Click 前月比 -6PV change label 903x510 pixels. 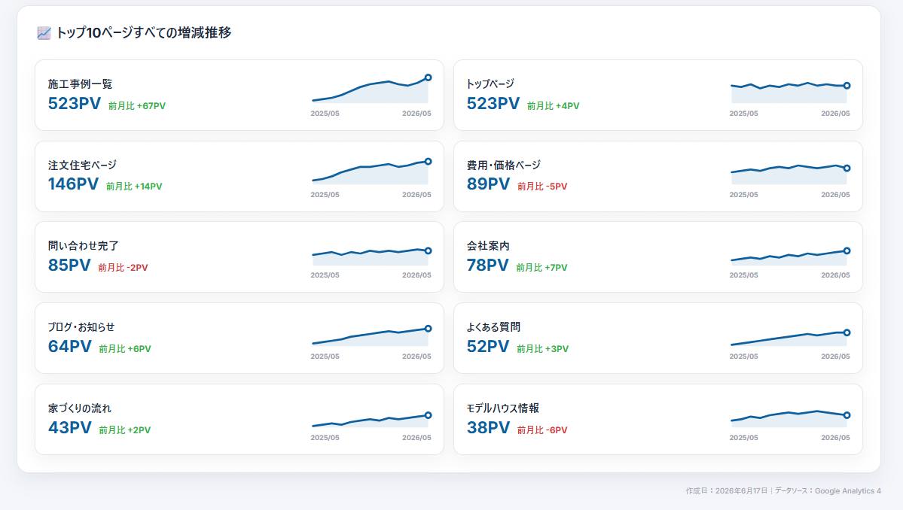542,430
